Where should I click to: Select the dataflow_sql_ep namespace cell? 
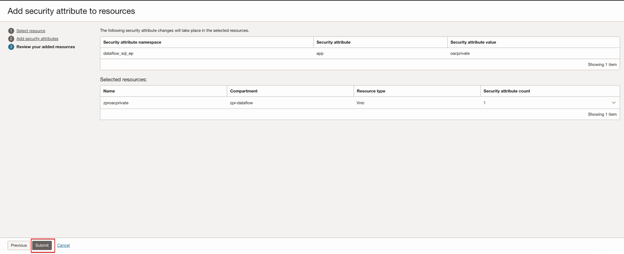click(x=118, y=54)
